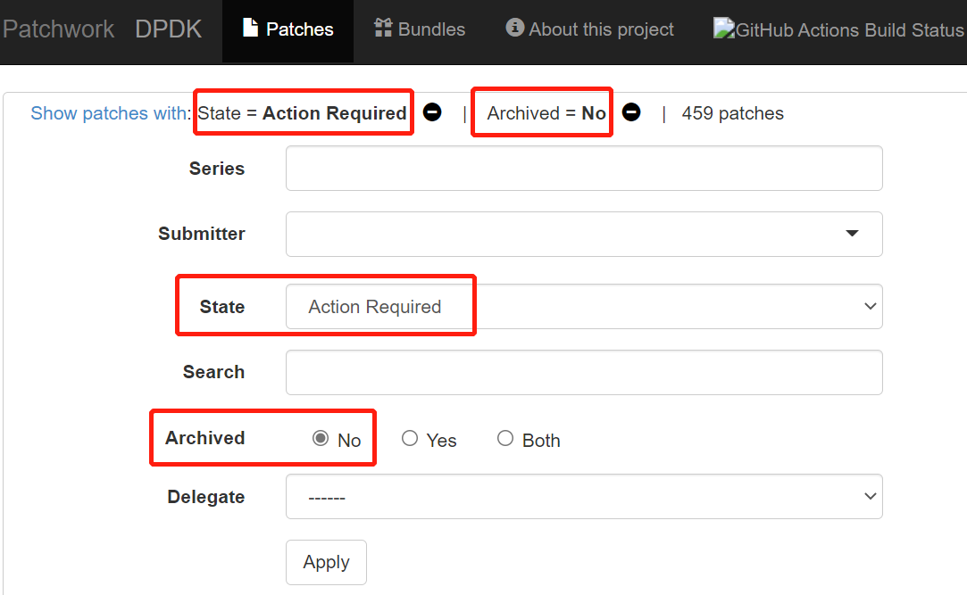Open the State dropdown showing Action Required
Image resolution: width=967 pixels, height=595 pixels.
click(x=584, y=306)
